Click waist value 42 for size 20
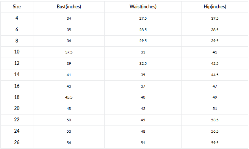Viewport: 249px width, 149px height. point(143,109)
